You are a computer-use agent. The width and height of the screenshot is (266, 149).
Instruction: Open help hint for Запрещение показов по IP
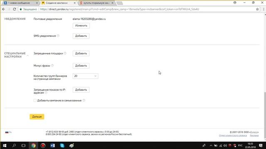pos(46,93)
